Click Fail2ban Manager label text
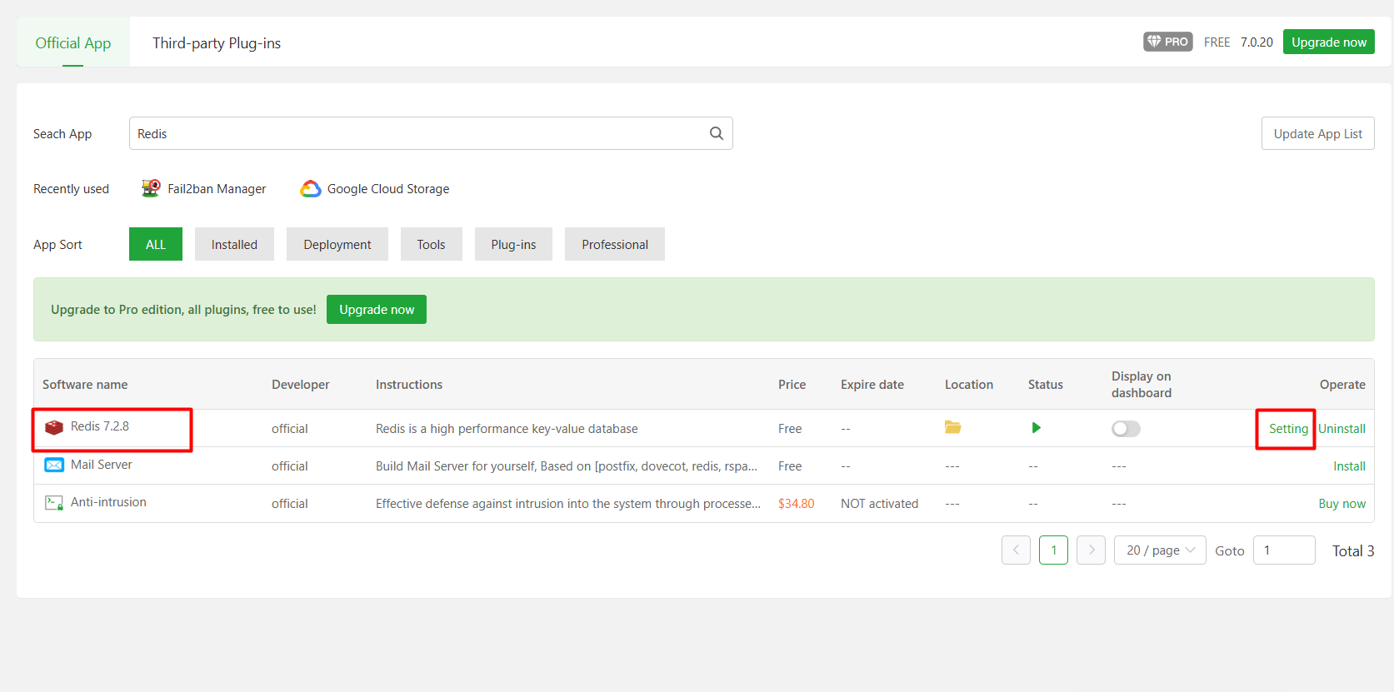The image size is (1394, 692). coord(217,189)
